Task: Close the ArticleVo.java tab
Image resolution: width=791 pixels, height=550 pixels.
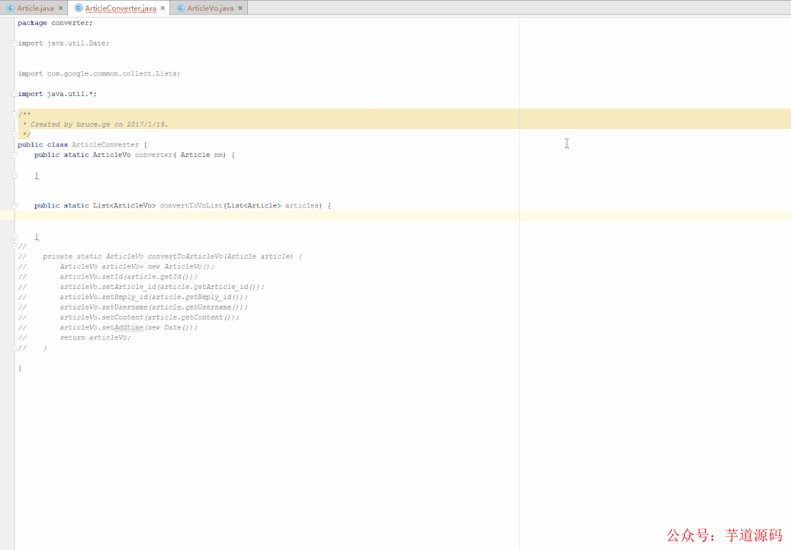Action: point(240,7)
